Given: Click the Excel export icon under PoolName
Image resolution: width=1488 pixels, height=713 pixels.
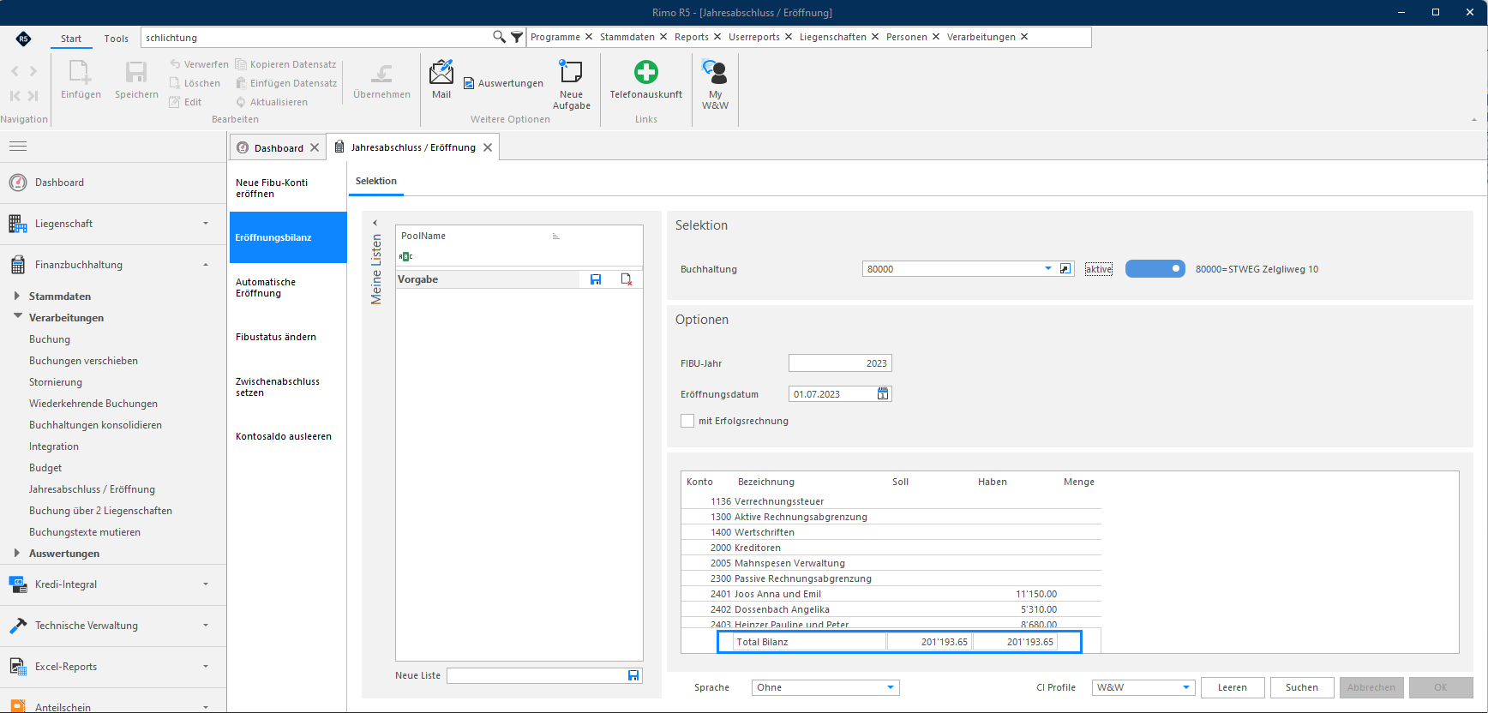Looking at the screenshot, I should [x=406, y=256].
